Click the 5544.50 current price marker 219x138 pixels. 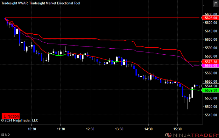[210, 86]
